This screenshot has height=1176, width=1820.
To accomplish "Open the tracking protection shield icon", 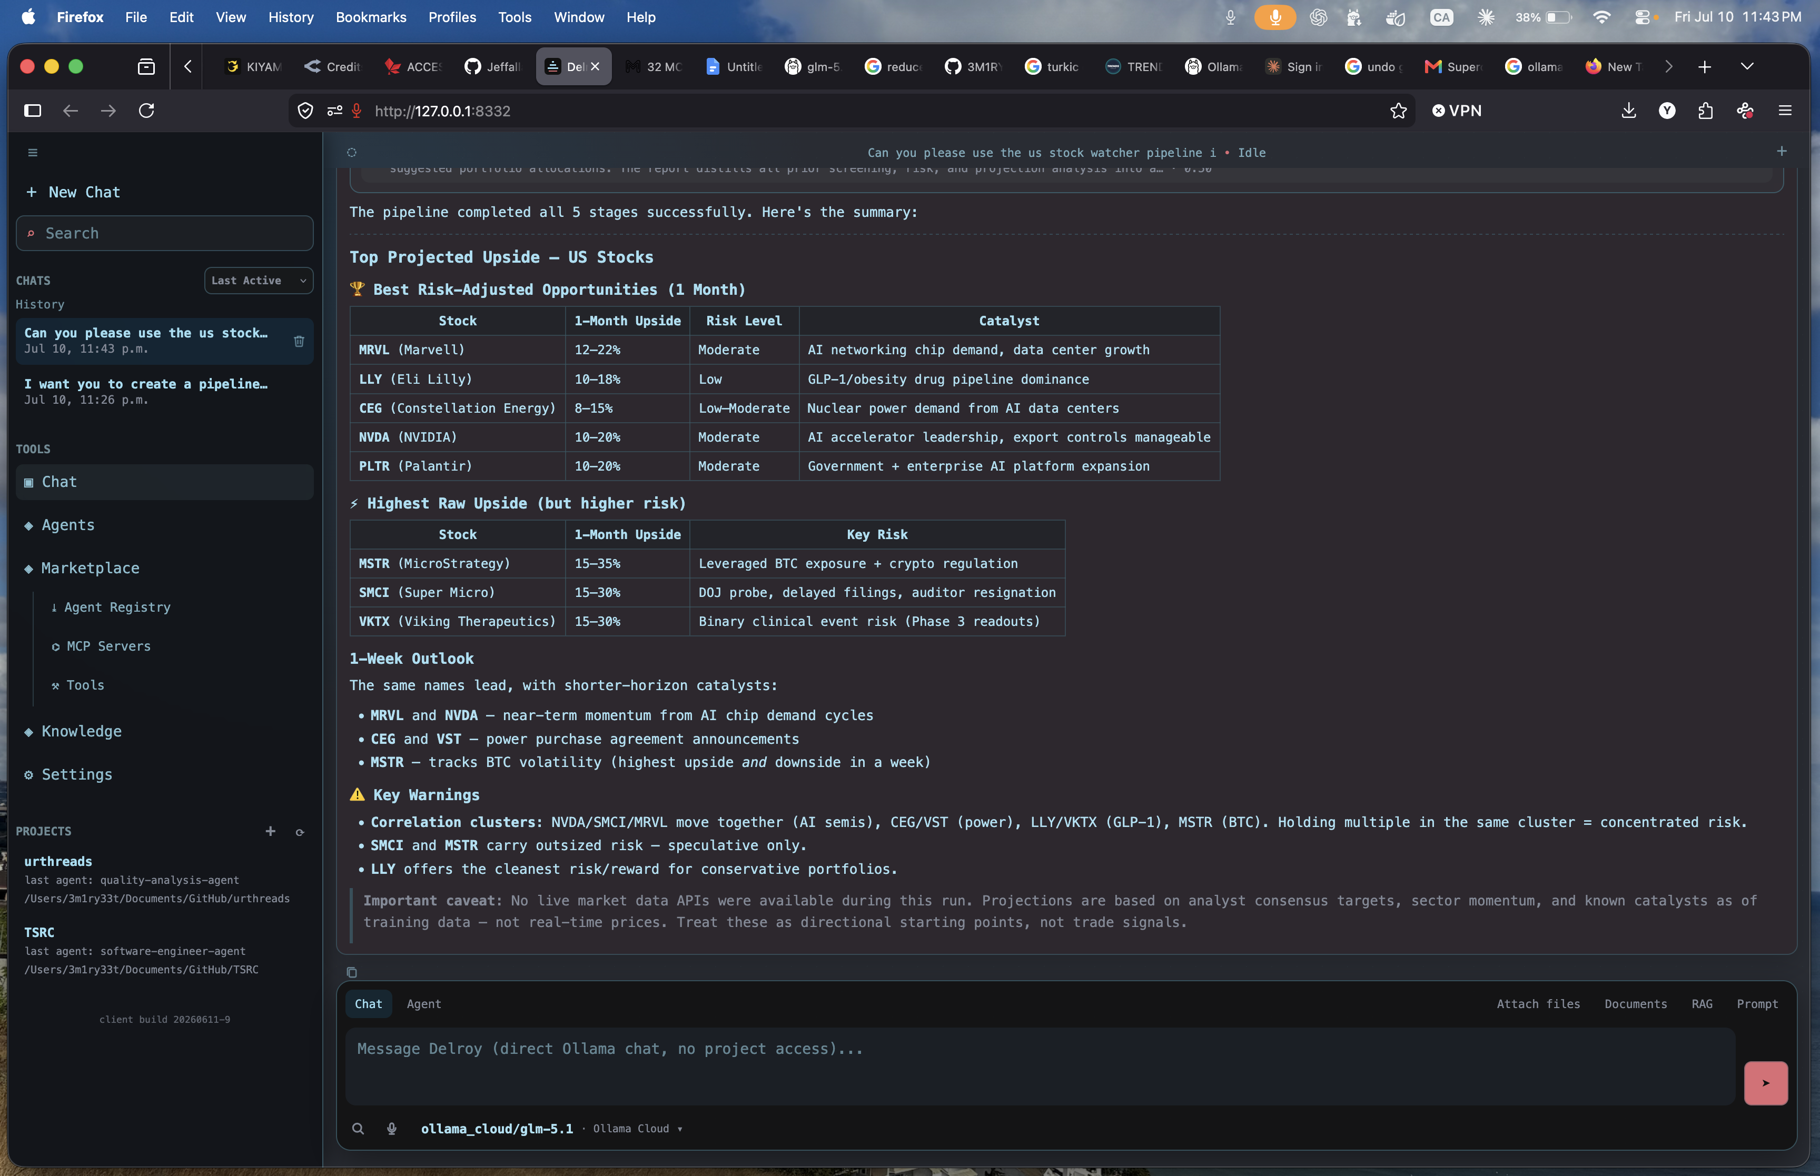I will pos(305,111).
